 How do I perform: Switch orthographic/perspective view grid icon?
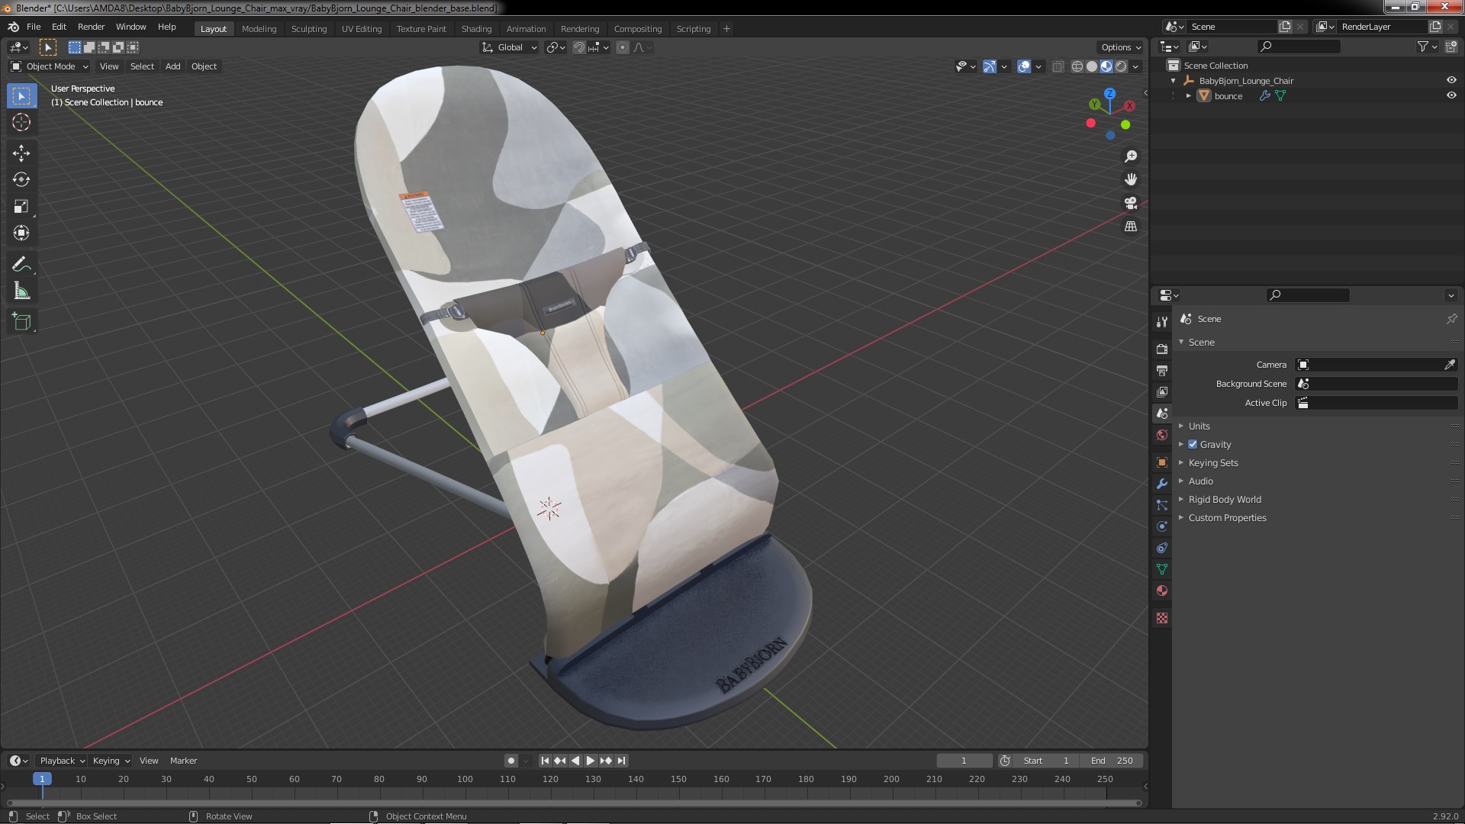(1131, 227)
